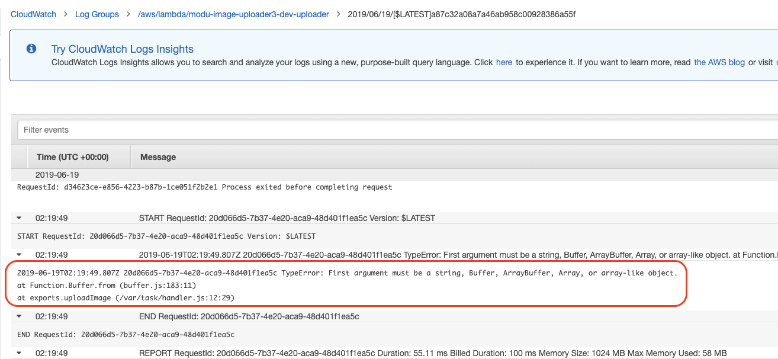Image resolution: width=778 pixels, height=359 pixels.
Task: Click the REPORT RequestId Duration 55.11 ms message
Action: (x=433, y=353)
